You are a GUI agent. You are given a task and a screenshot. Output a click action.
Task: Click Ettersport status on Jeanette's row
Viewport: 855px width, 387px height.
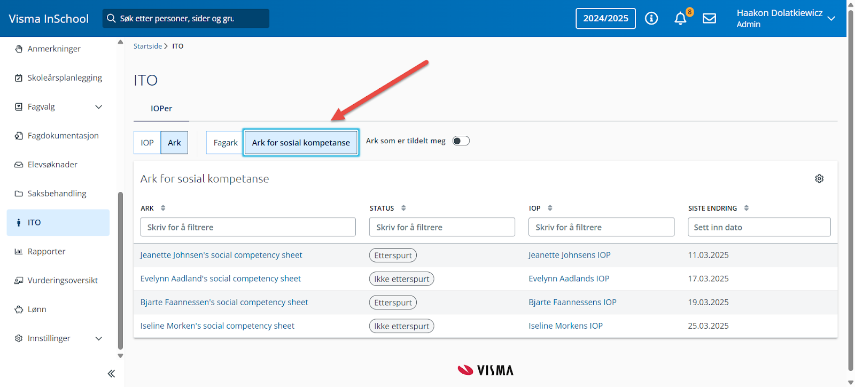(393, 256)
